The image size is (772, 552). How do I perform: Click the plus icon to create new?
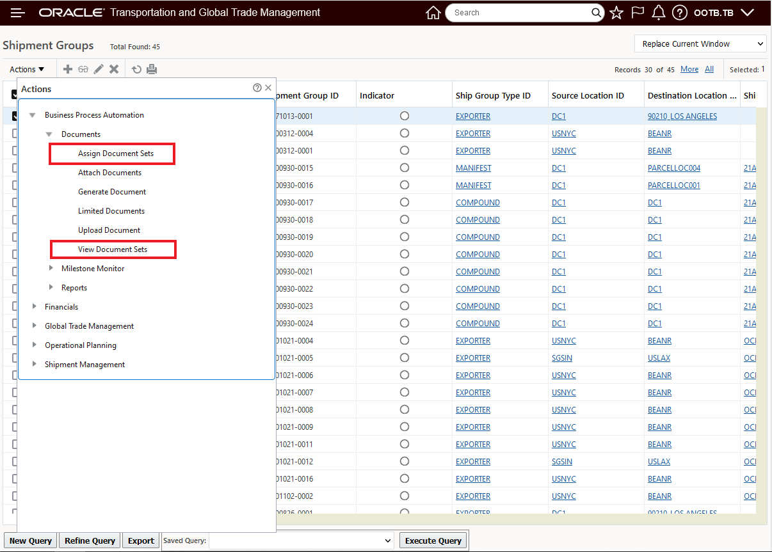click(x=68, y=69)
